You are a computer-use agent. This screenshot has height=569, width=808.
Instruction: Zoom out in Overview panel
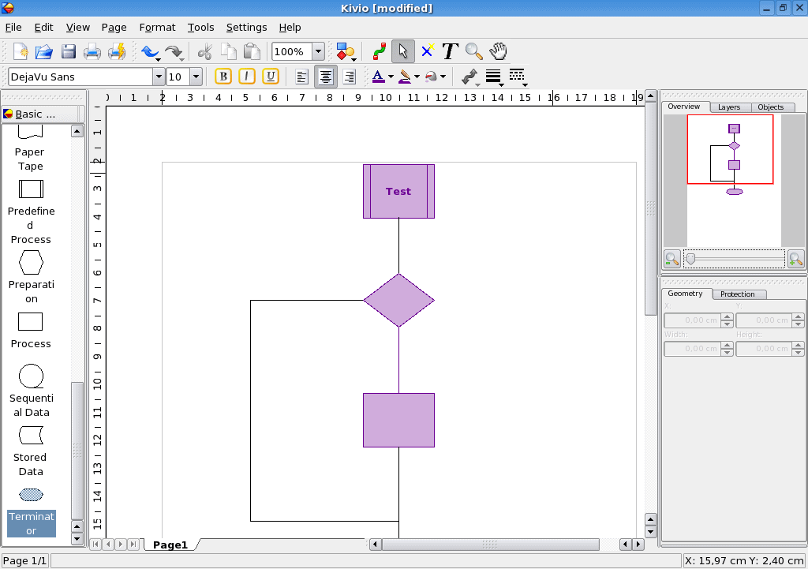672,259
